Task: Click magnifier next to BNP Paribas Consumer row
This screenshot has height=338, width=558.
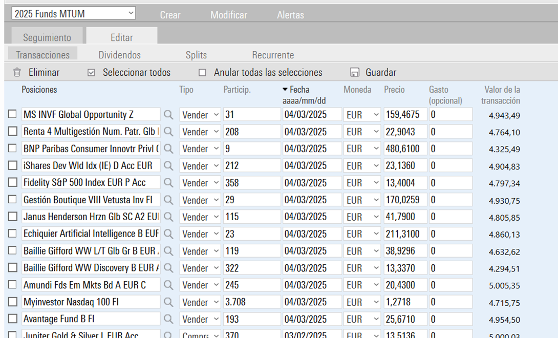Action: coord(168,149)
